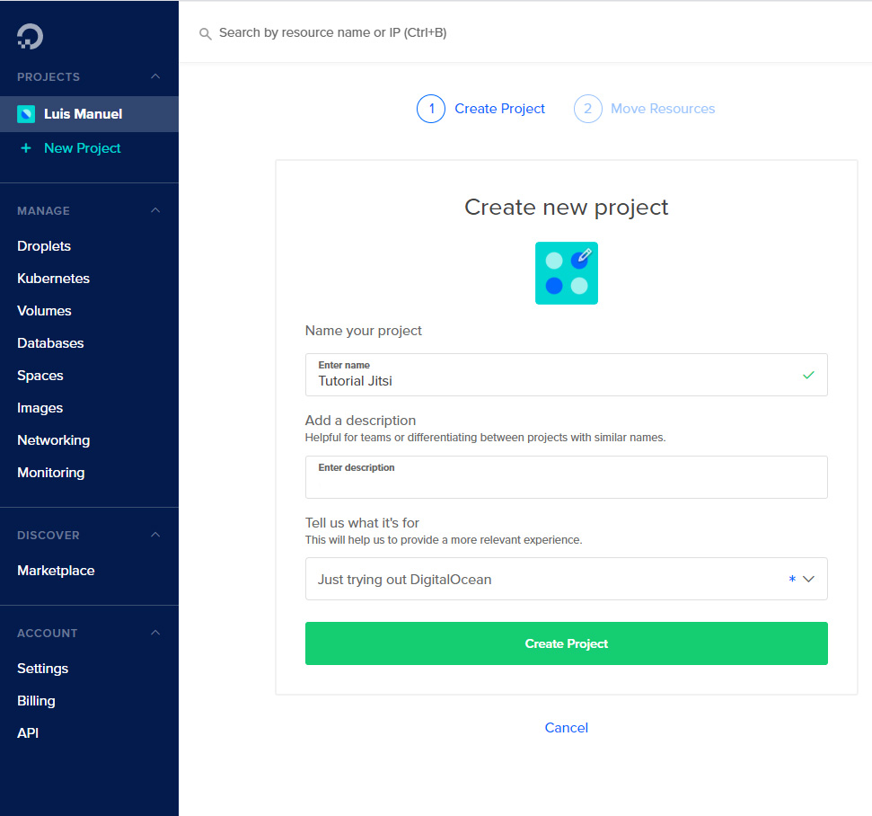
Task: Click the 'Name your project' label
Action: point(363,331)
